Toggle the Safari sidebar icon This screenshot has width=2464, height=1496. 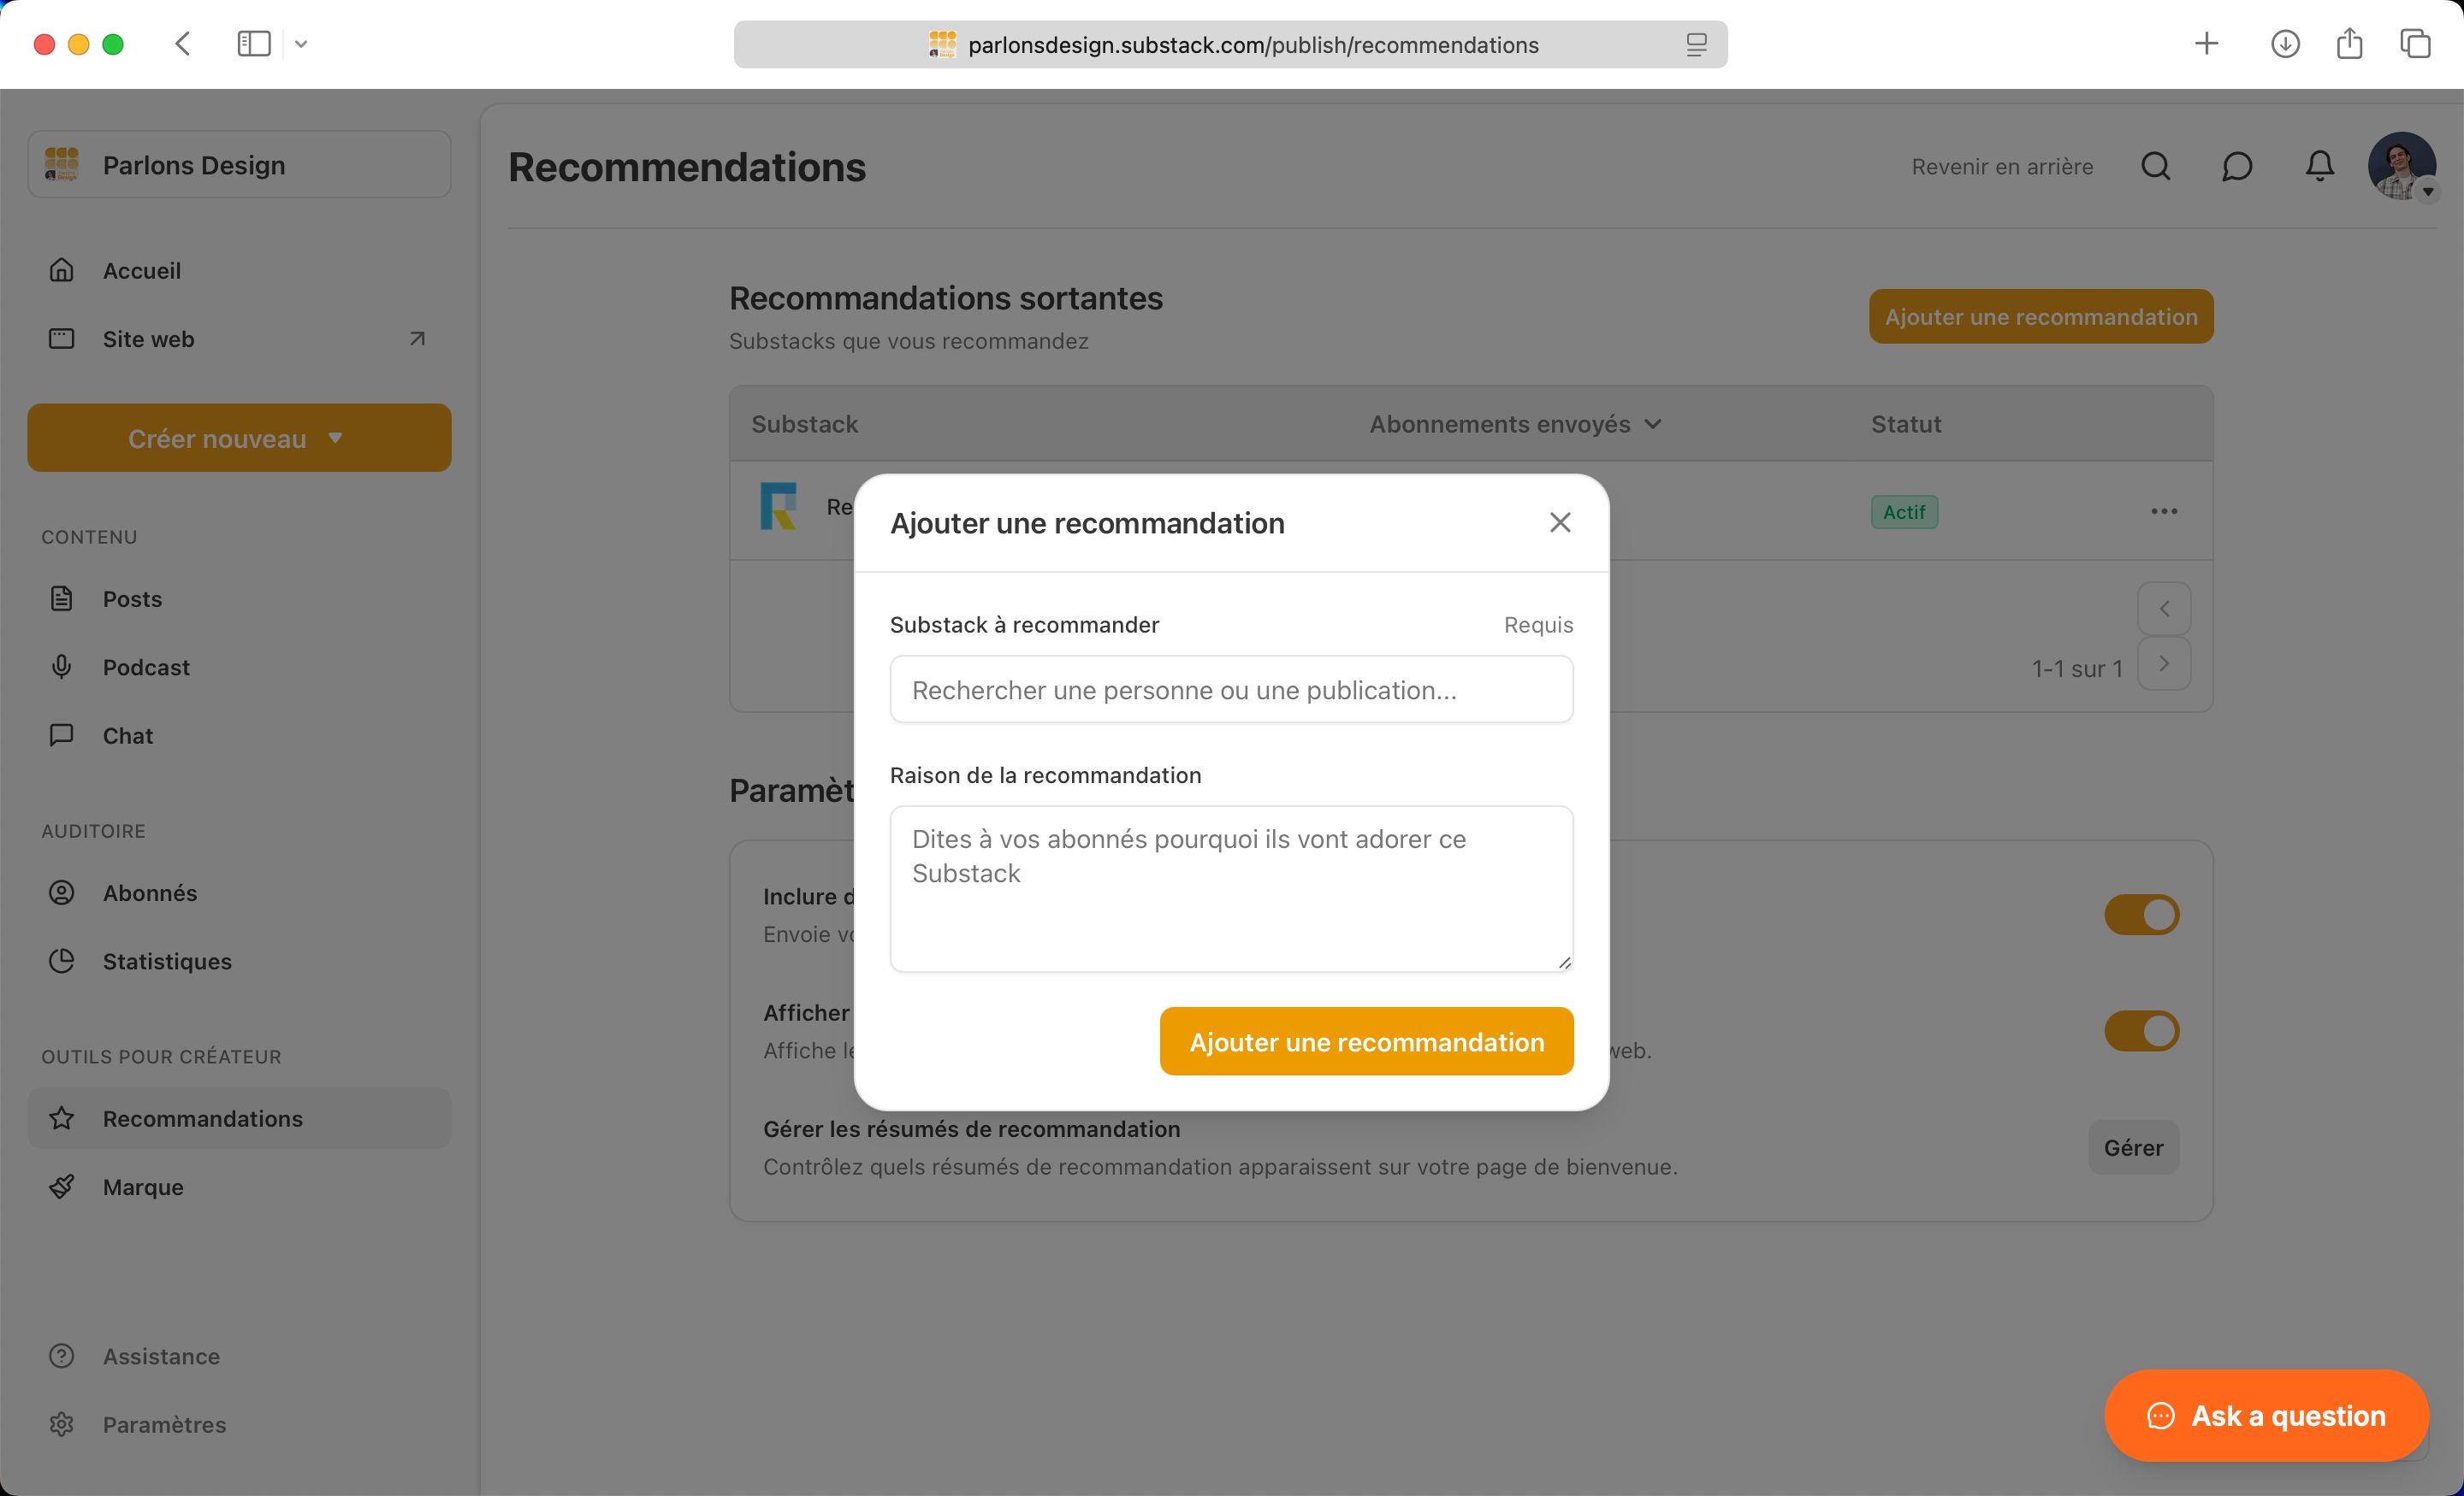pos(254,43)
